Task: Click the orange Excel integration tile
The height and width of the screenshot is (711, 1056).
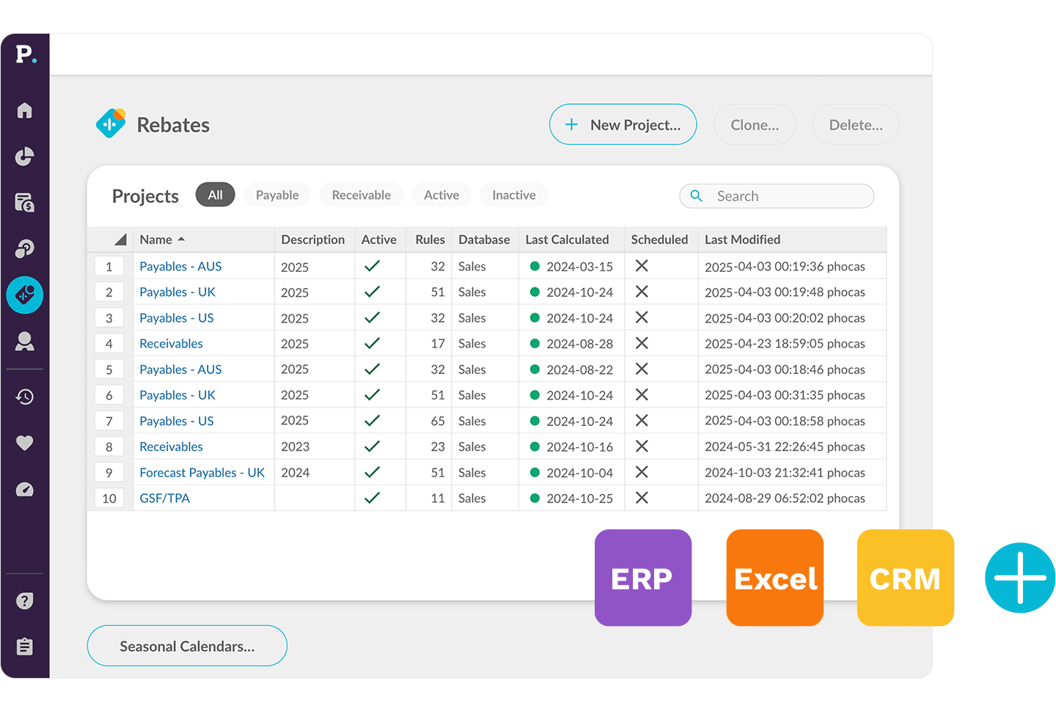Action: coord(774,578)
